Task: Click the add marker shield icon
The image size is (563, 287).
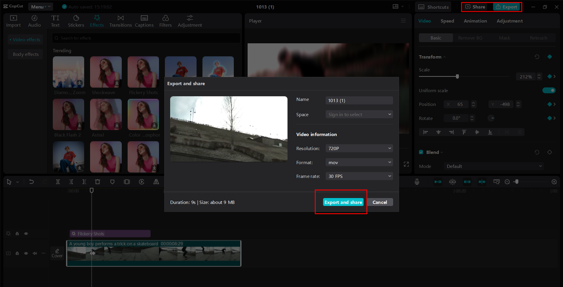Action: [112, 182]
